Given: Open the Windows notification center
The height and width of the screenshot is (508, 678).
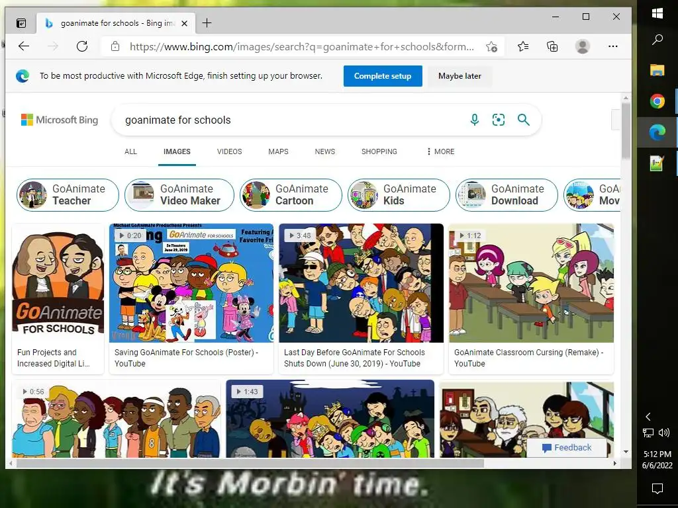Looking at the screenshot, I should pos(657,489).
